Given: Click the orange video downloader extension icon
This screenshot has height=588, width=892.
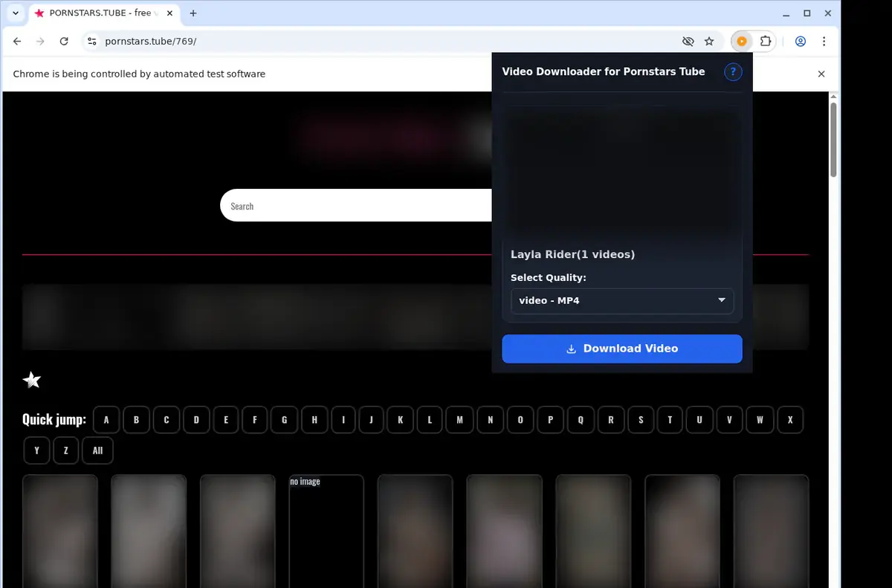Looking at the screenshot, I should [742, 42].
